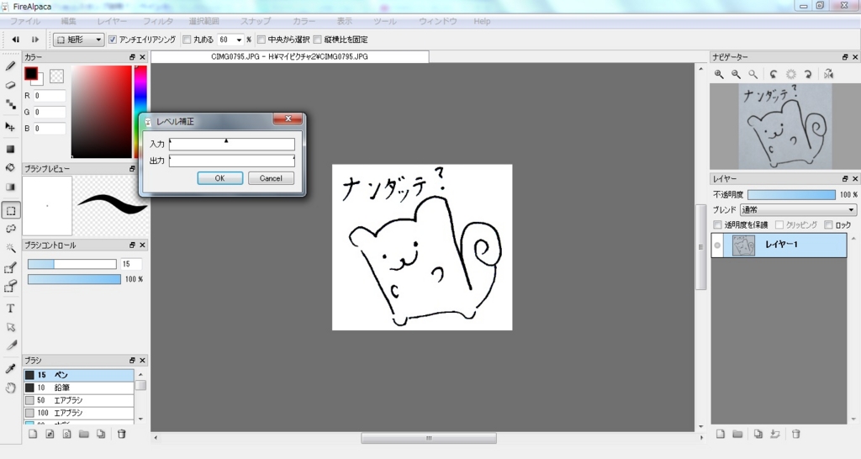This screenshot has height=459, width=861.
Task: Open the rounding value 60 dropdown
Action: point(239,40)
